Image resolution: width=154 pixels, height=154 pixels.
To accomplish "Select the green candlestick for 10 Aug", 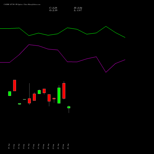I will tap(10, 94).
